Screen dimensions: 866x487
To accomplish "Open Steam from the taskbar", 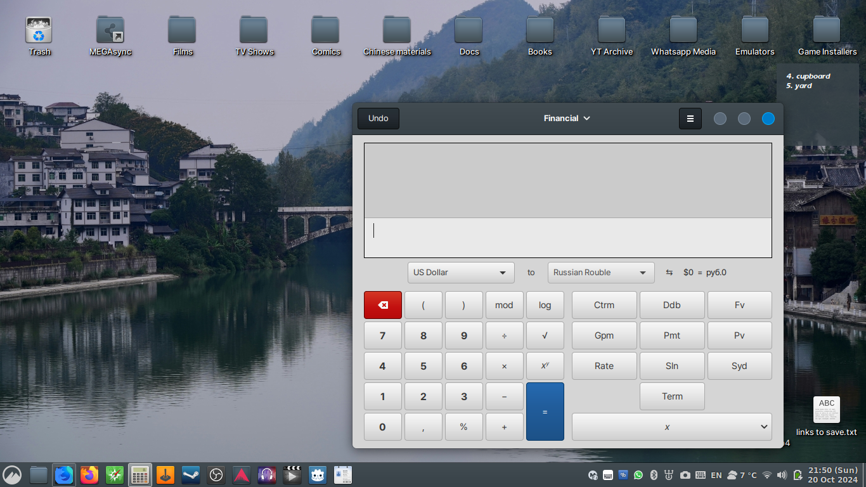I will (190, 474).
